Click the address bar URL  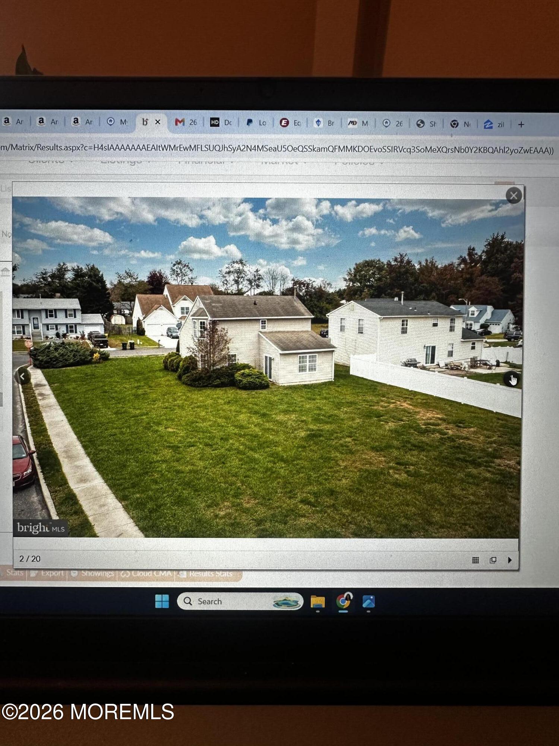click(277, 149)
